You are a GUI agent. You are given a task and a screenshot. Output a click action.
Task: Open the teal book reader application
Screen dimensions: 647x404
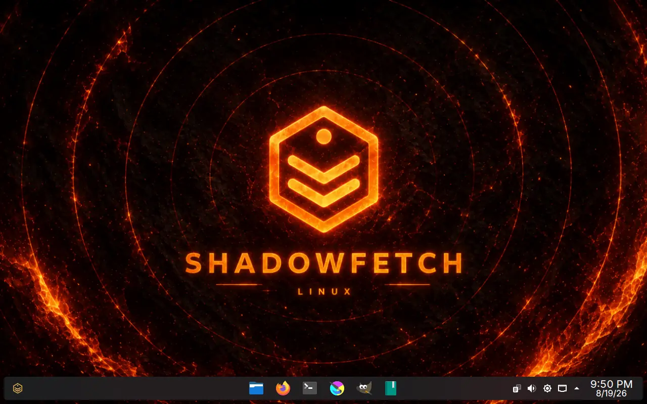pos(391,388)
